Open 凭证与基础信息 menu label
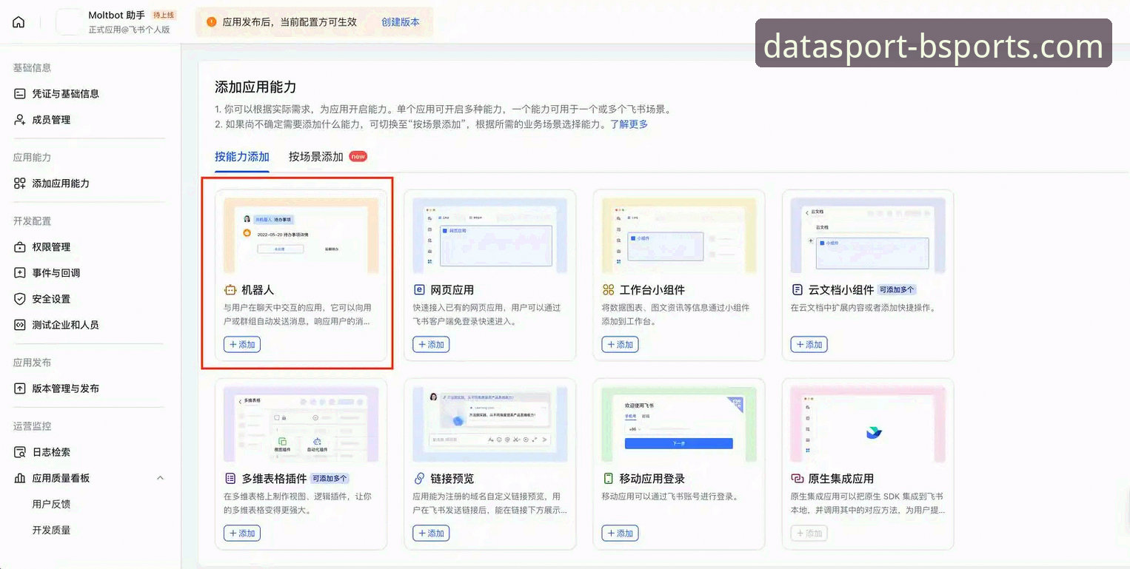Viewport: 1130px width, 569px height. (x=66, y=94)
